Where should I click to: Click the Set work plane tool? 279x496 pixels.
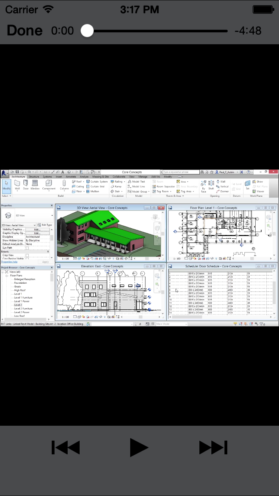[x=247, y=185]
